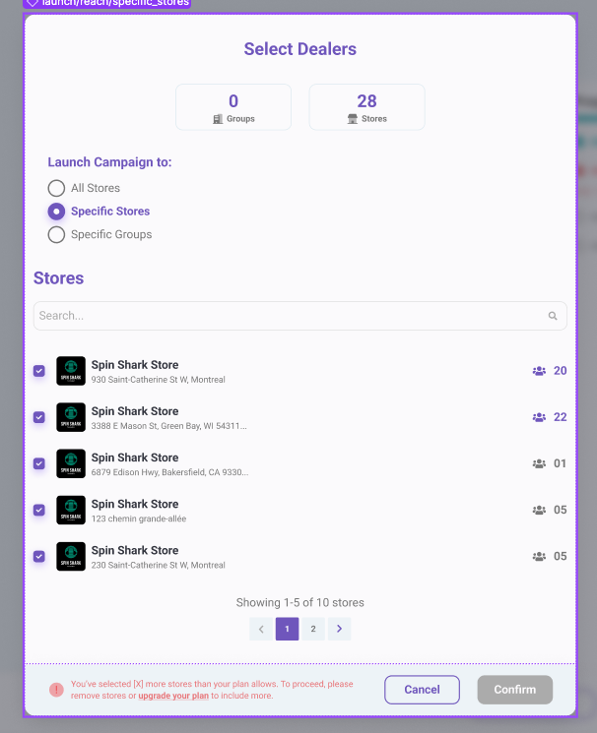Click the Stores shop icon
The width and height of the screenshot is (597, 733).
353,119
